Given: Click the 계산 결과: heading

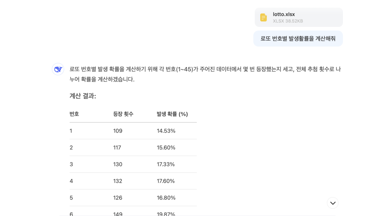Looking at the screenshot, I should 83,96.
